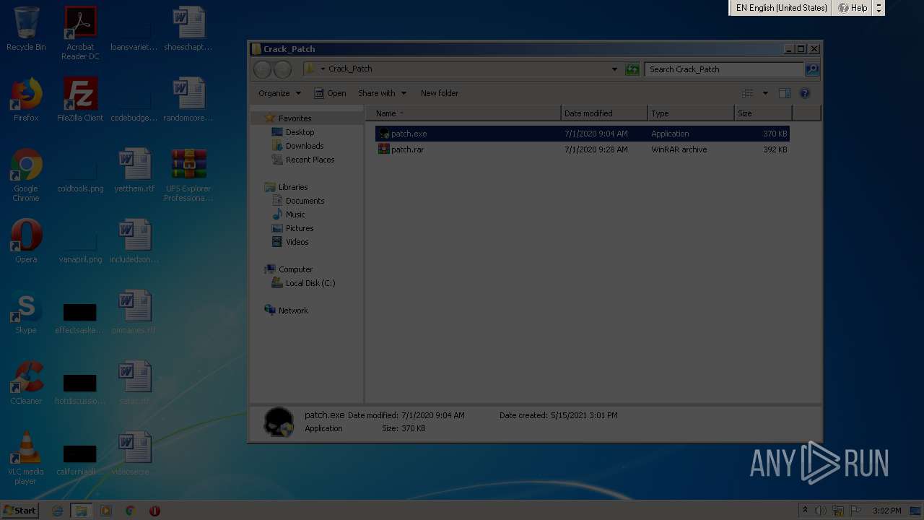This screenshot has height=520, width=924.
Task: Click Chrome icon in taskbar
Action: click(130, 511)
